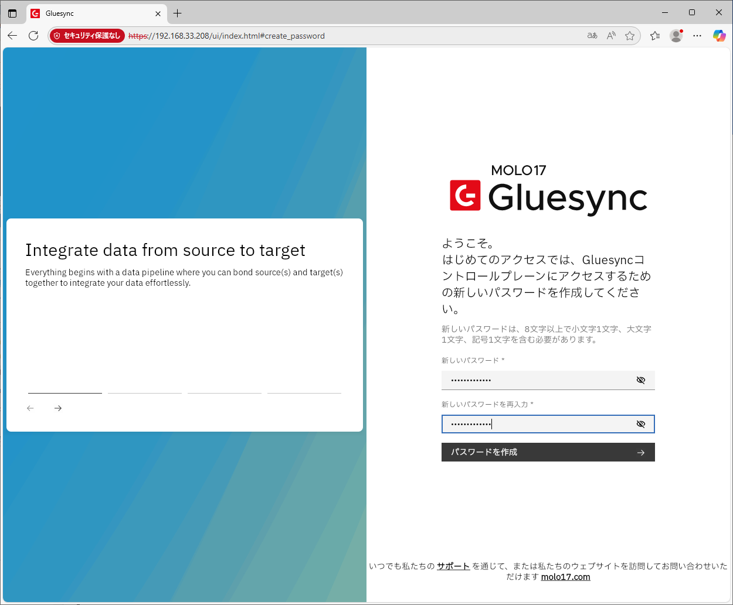The height and width of the screenshot is (605, 733).
Task: Open Copilot from the toolbar
Action: 719,36
